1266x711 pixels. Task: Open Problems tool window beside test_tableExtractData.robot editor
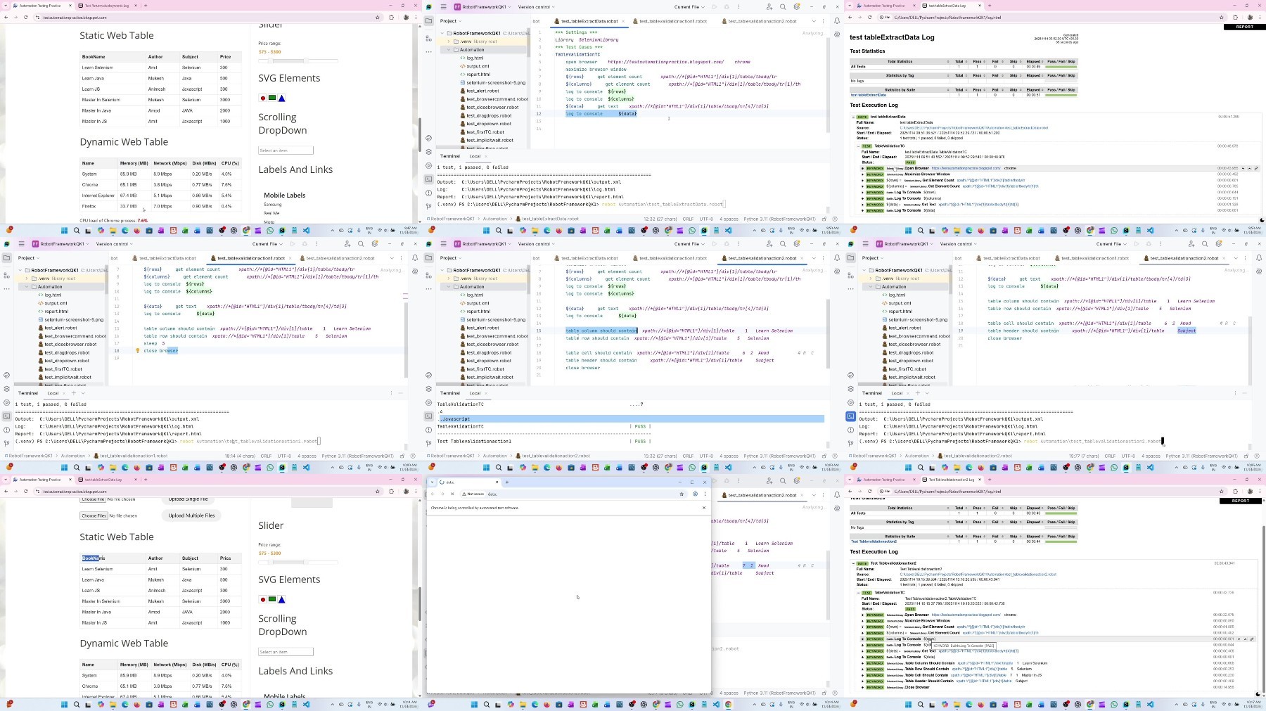pos(428,193)
